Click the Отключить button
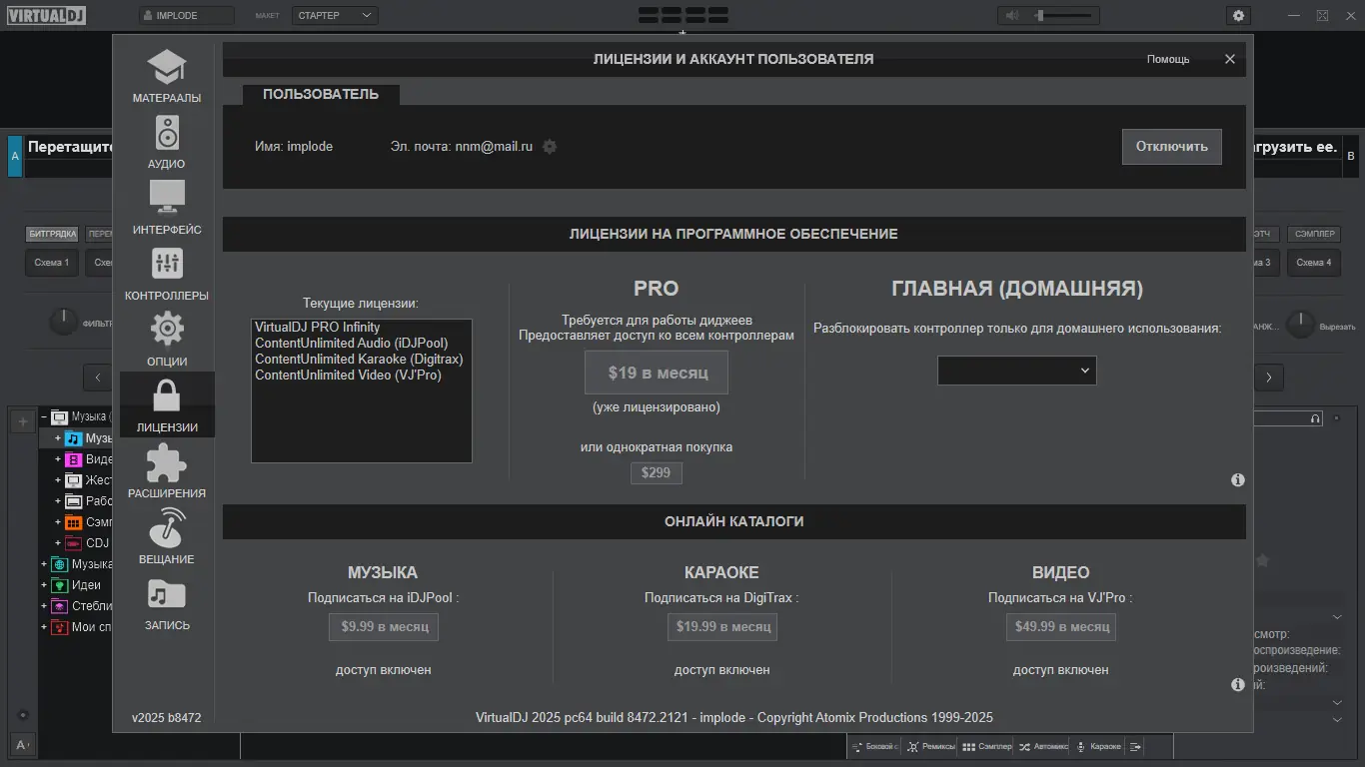The width and height of the screenshot is (1365, 767). 1172,146
